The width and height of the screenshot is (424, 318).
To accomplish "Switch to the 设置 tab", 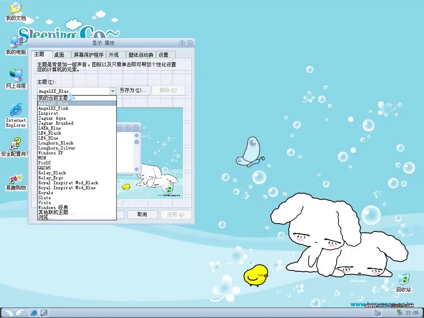I will tap(166, 55).
